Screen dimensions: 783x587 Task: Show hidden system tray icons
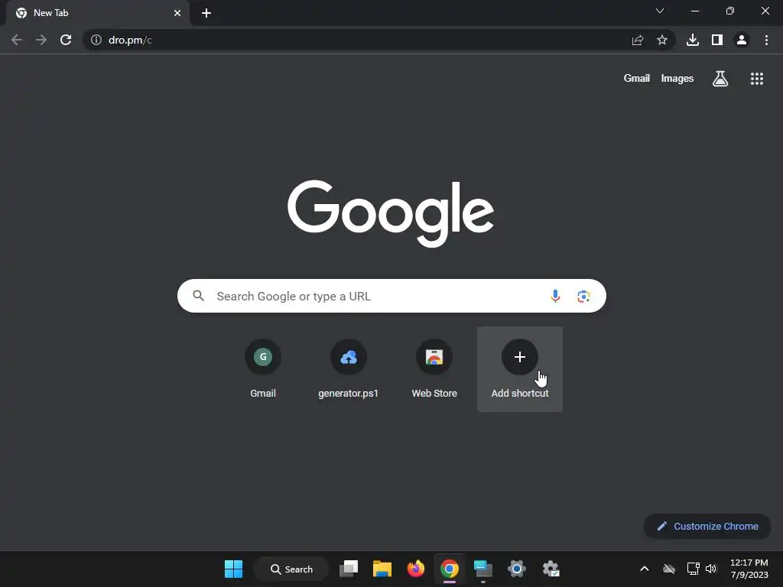[x=644, y=569]
